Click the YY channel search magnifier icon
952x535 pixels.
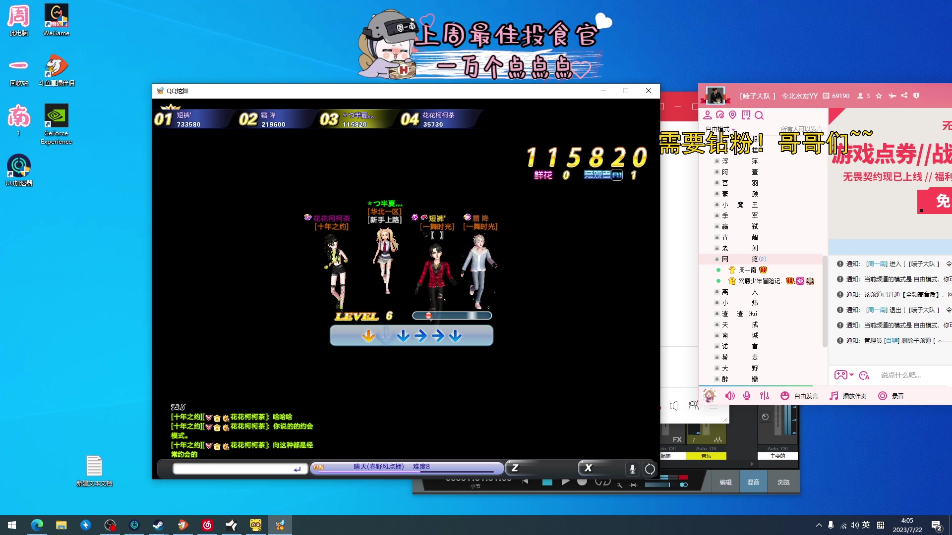759,115
